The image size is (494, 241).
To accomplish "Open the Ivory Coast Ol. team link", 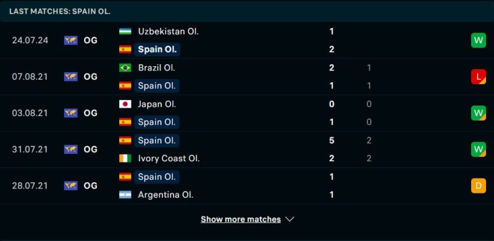I will 169,158.
